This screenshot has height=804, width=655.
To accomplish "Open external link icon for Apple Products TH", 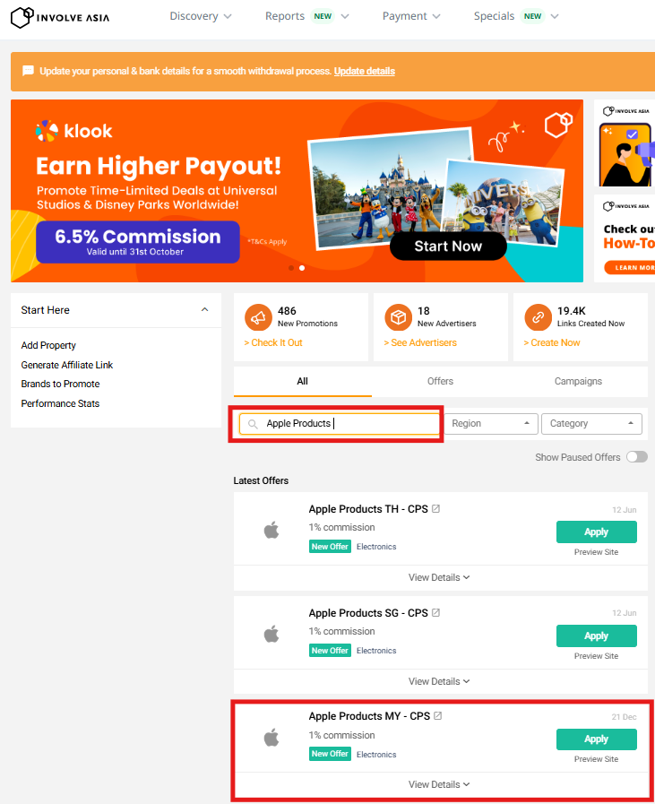I will pyautogui.click(x=436, y=509).
